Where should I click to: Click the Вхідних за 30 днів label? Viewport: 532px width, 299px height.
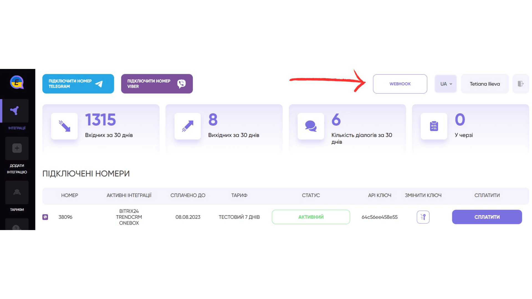[109, 135]
